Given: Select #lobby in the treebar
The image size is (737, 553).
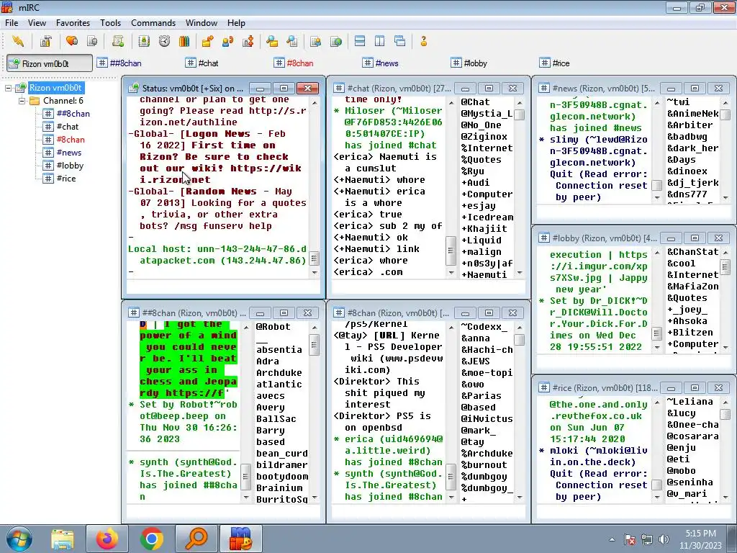Looking at the screenshot, I should (x=70, y=166).
